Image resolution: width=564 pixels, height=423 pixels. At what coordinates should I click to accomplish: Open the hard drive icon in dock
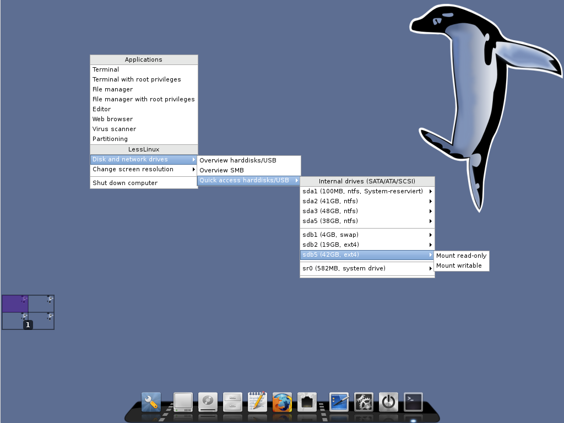pyautogui.click(x=183, y=402)
